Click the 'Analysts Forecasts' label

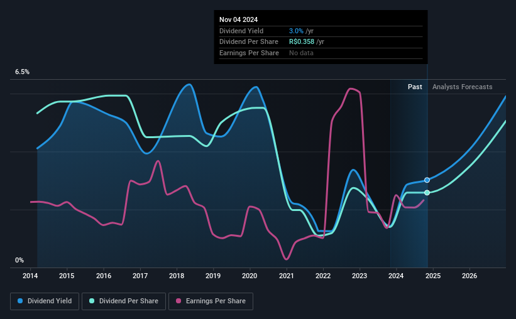(462, 87)
